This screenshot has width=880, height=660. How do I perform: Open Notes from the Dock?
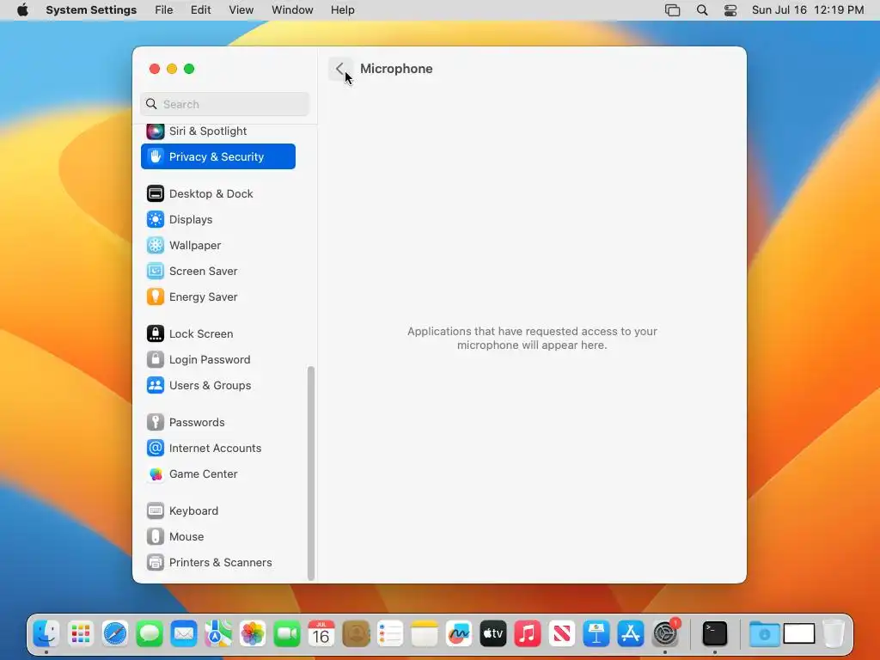tap(425, 634)
